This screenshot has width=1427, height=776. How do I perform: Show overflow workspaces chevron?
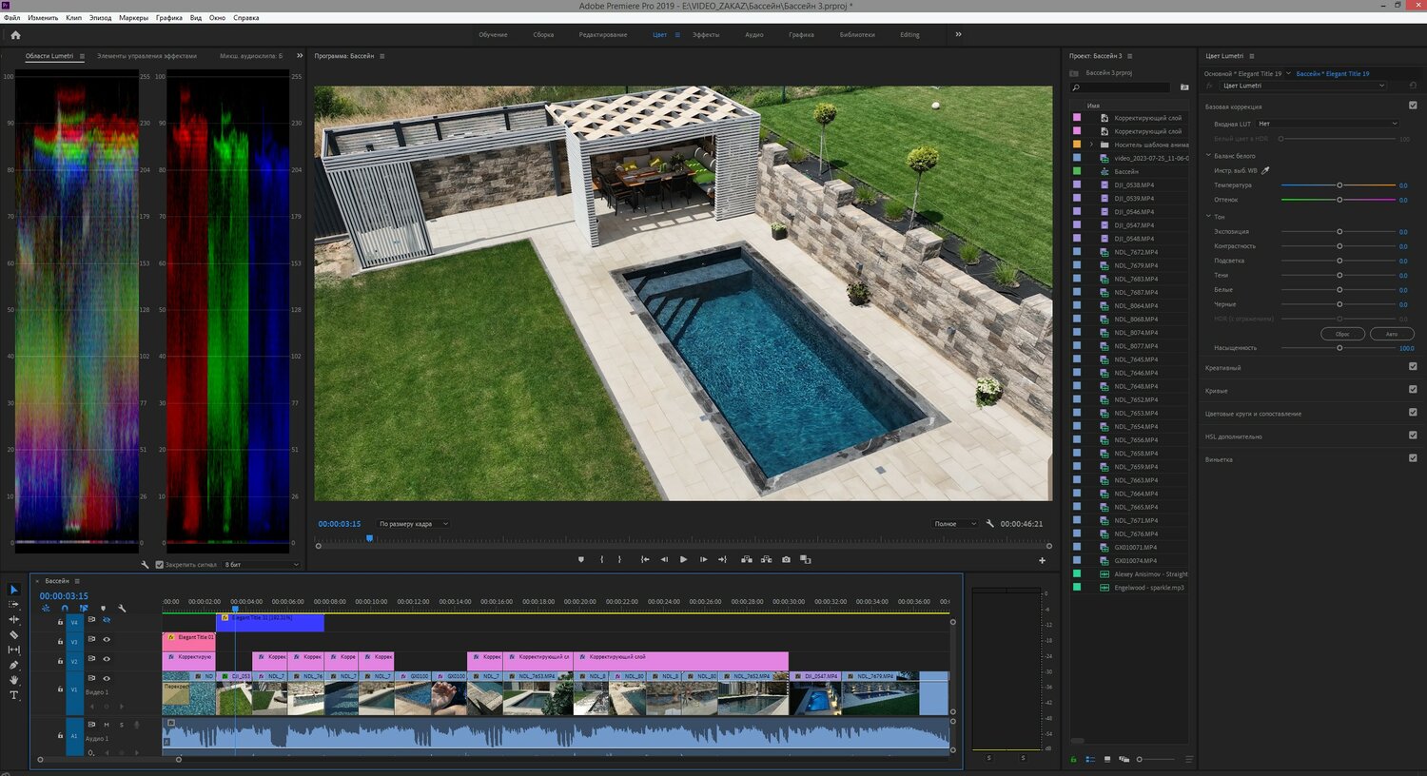958,34
